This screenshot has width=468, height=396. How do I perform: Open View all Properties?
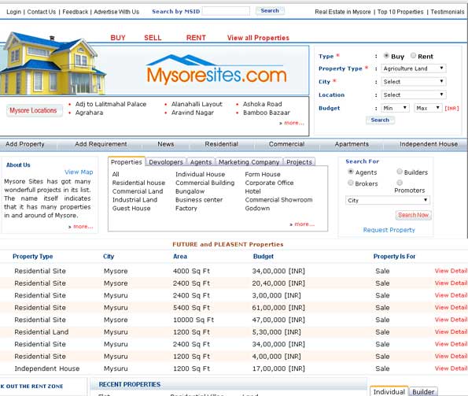[x=258, y=38]
